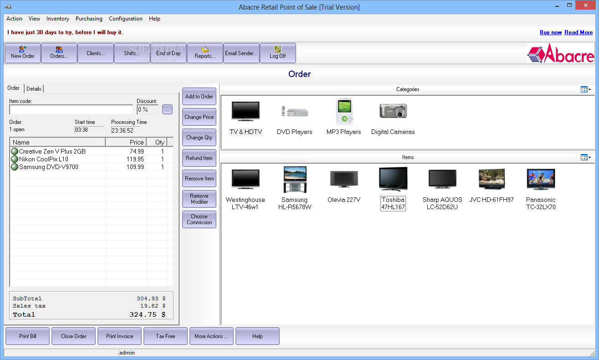Click inside the Item code field
The height and width of the screenshot is (360, 599).
(x=71, y=110)
